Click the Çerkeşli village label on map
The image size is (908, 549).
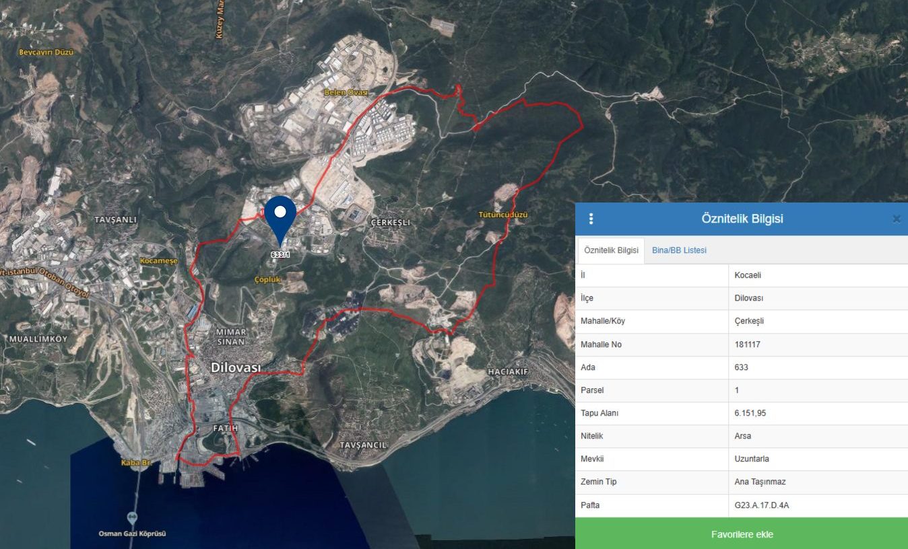390,222
